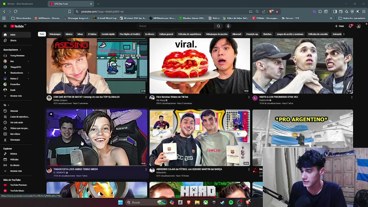Start voice search with the microphone icon

[228, 26]
